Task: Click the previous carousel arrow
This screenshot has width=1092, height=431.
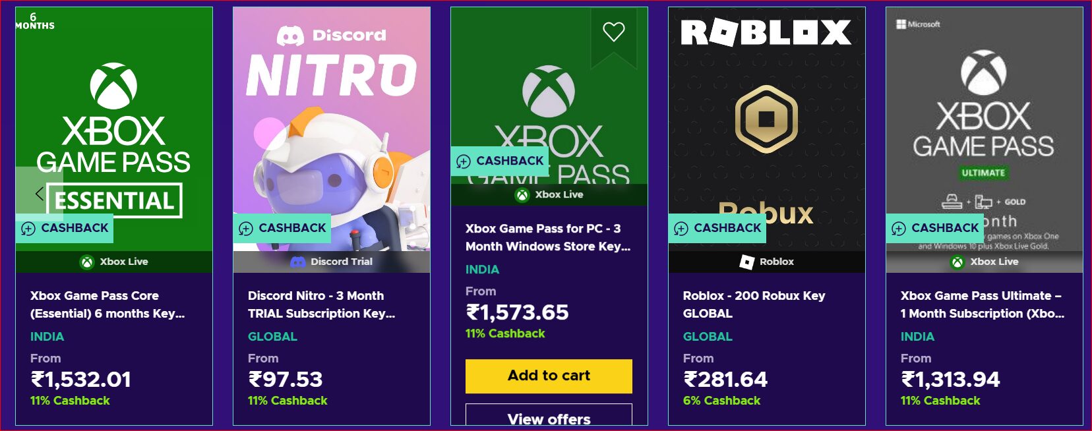Action: click(x=39, y=193)
